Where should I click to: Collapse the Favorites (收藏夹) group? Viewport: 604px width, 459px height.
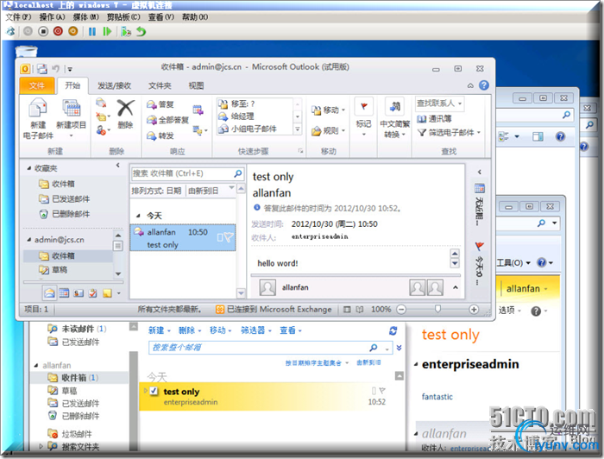coord(29,168)
